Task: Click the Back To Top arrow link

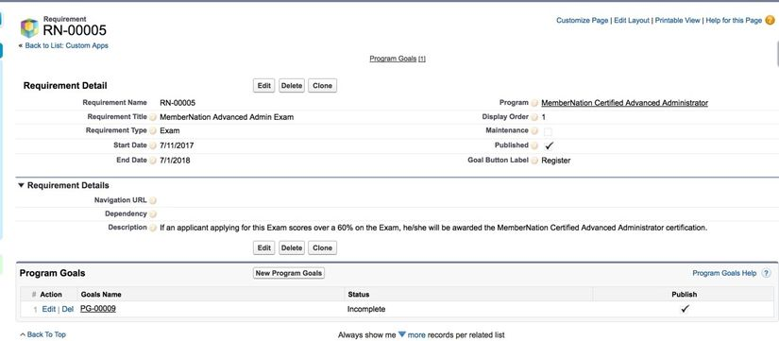Action: (42, 334)
